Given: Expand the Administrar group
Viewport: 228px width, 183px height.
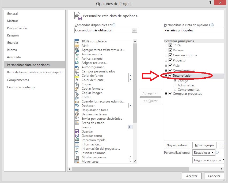Looking at the screenshot, I should pos(175,85).
